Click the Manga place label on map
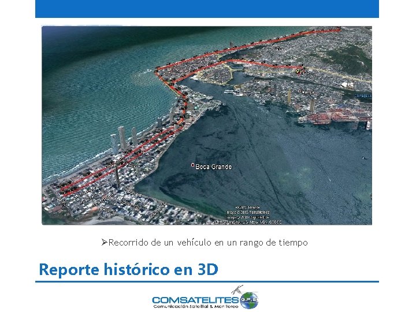This screenshot has height=312, width=416. tap(307, 92)
